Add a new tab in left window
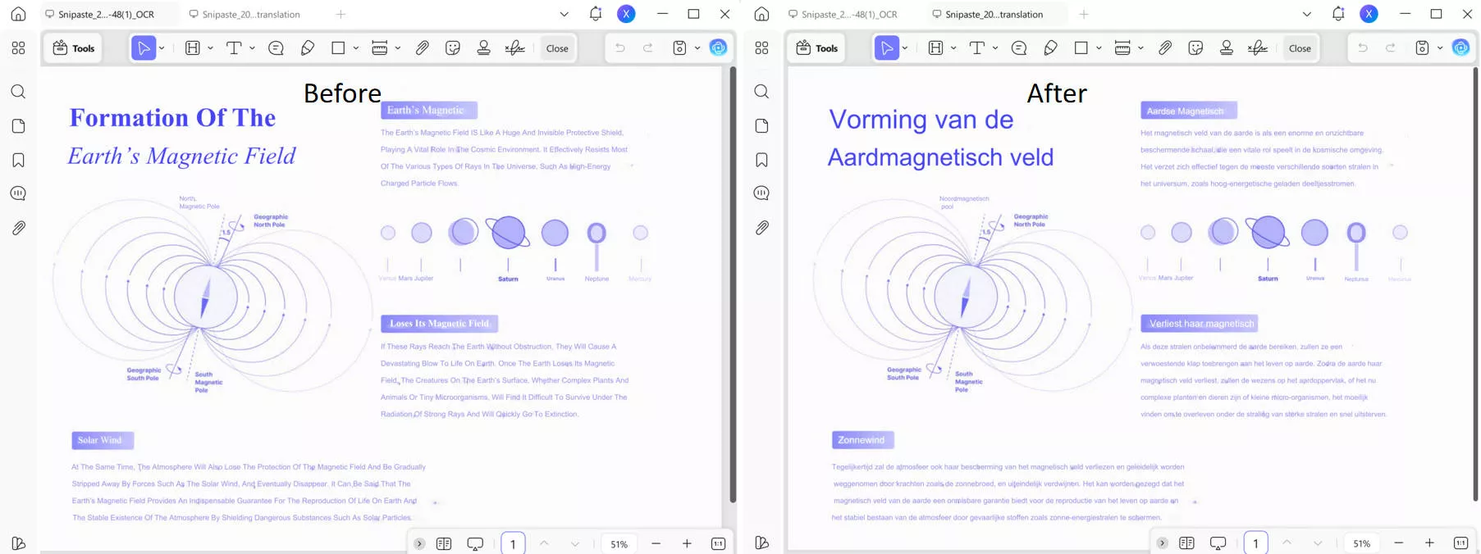Screen dimensions: 1481x554 pos(341,14)
